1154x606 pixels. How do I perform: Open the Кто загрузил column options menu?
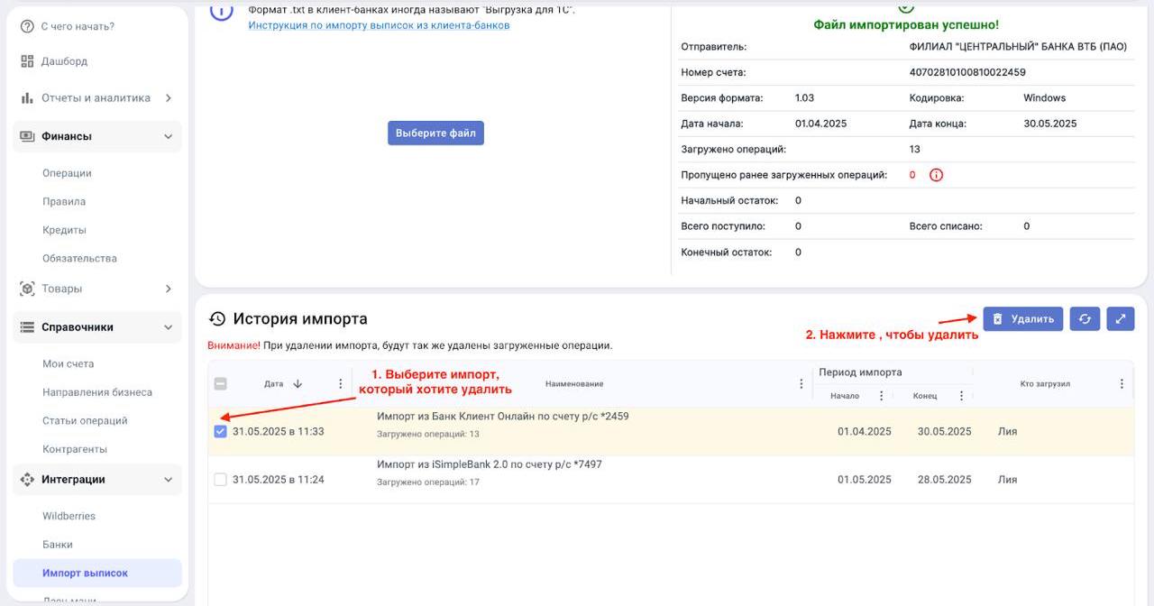[1122, 384]
